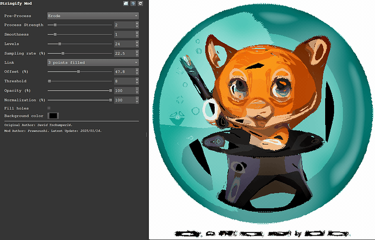This screenshot has width=375, height=240.
Task: Click the Offset value spinner arrows
Action: tap(137, 72)
